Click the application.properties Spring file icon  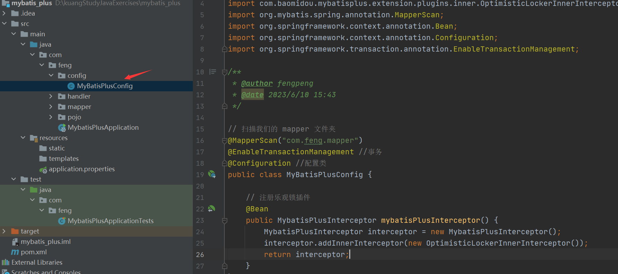[43, 170]
